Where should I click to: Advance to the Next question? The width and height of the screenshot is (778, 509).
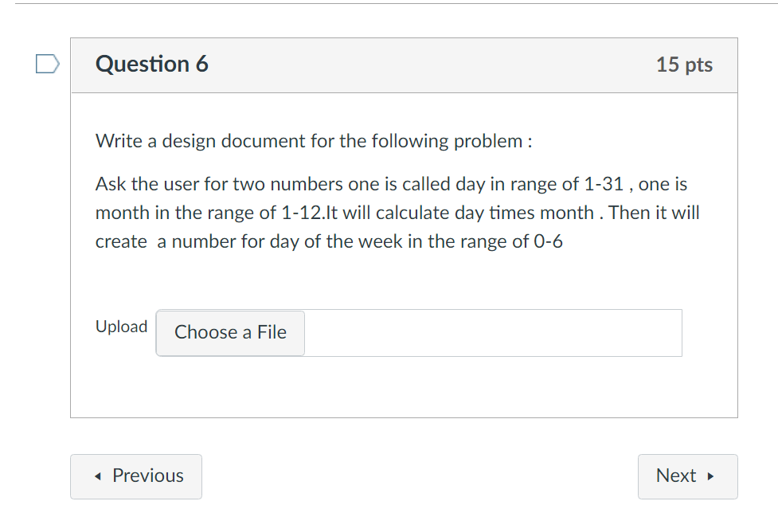[x=687, y=476]
